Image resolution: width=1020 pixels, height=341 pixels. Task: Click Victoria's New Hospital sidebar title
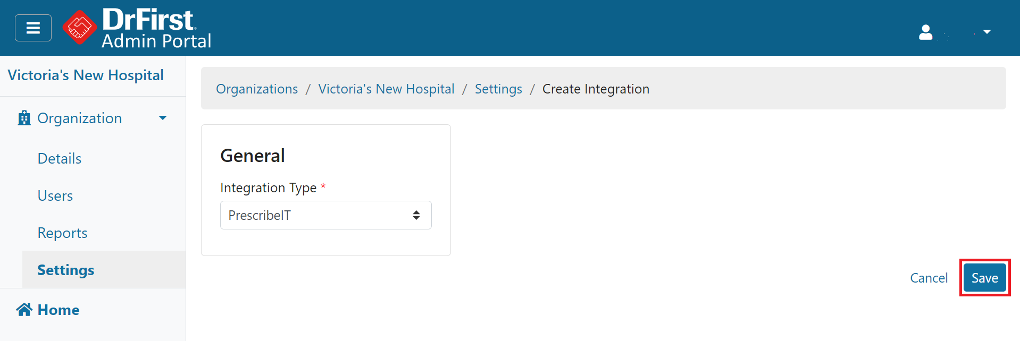tap(86, 75)
